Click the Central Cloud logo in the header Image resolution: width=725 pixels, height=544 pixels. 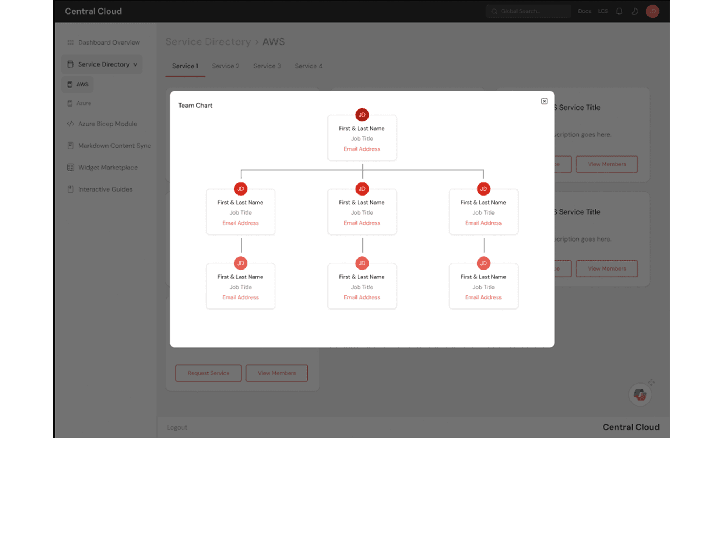[x=93, y=11]
